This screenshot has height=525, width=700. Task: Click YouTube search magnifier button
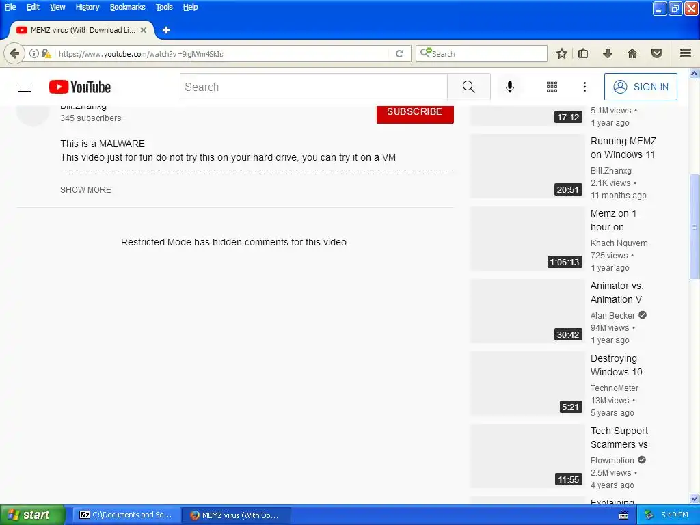(x=469, y=87)
